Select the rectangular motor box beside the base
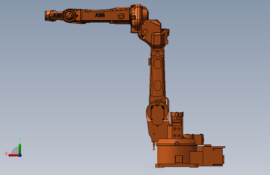The width and height of the screenshot is (270, 175). (213, 156)
